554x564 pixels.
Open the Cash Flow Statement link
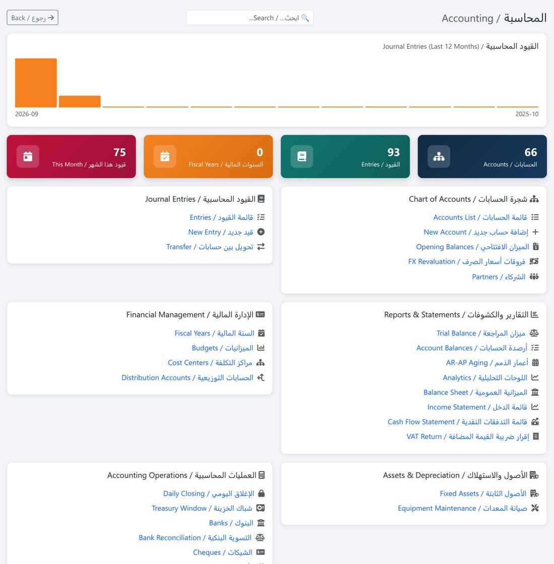pyautogui.click(x=457, y=422)
